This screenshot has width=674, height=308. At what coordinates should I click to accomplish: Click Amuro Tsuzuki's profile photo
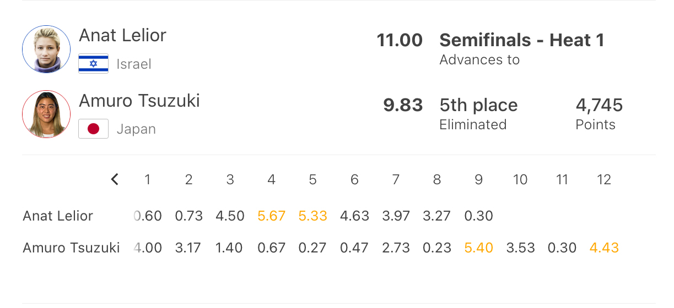coord(46,114)
